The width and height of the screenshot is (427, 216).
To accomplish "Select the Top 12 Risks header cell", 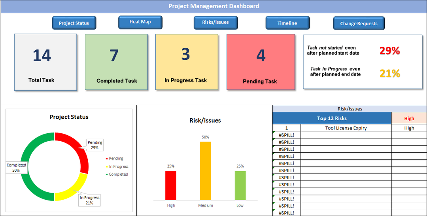I will [332, 118].
